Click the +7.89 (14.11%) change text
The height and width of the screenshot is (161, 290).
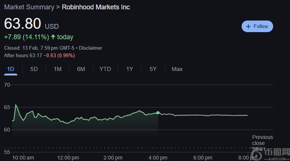click(26, 37)
